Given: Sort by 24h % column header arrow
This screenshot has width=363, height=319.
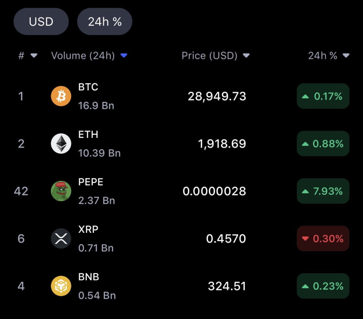Looking at the screenshot, I should [x=346, y=56].
